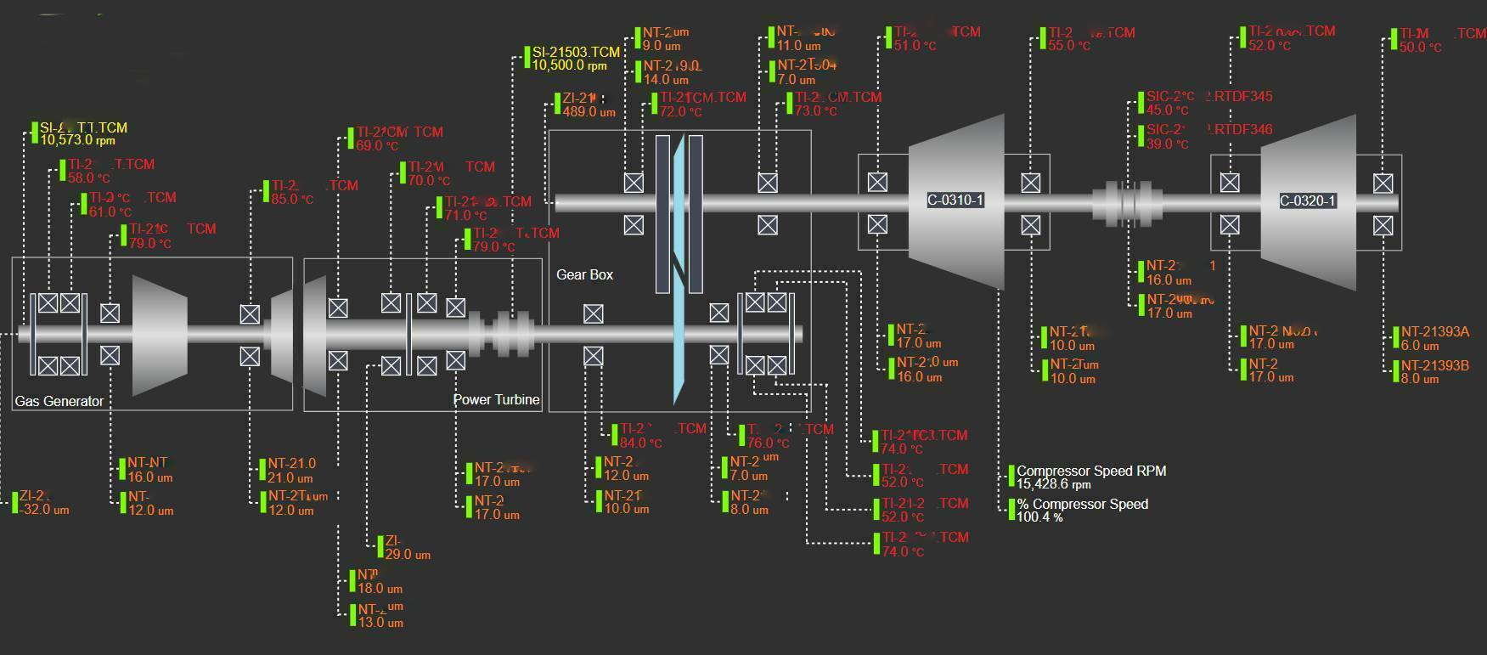Click green indicator next to SI-21503.TCM
Screen dimensions: 1487x655
point(527,58)
